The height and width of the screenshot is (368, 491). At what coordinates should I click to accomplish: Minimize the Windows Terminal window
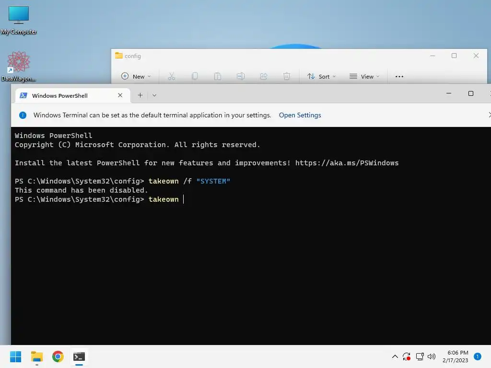point(449,93)
